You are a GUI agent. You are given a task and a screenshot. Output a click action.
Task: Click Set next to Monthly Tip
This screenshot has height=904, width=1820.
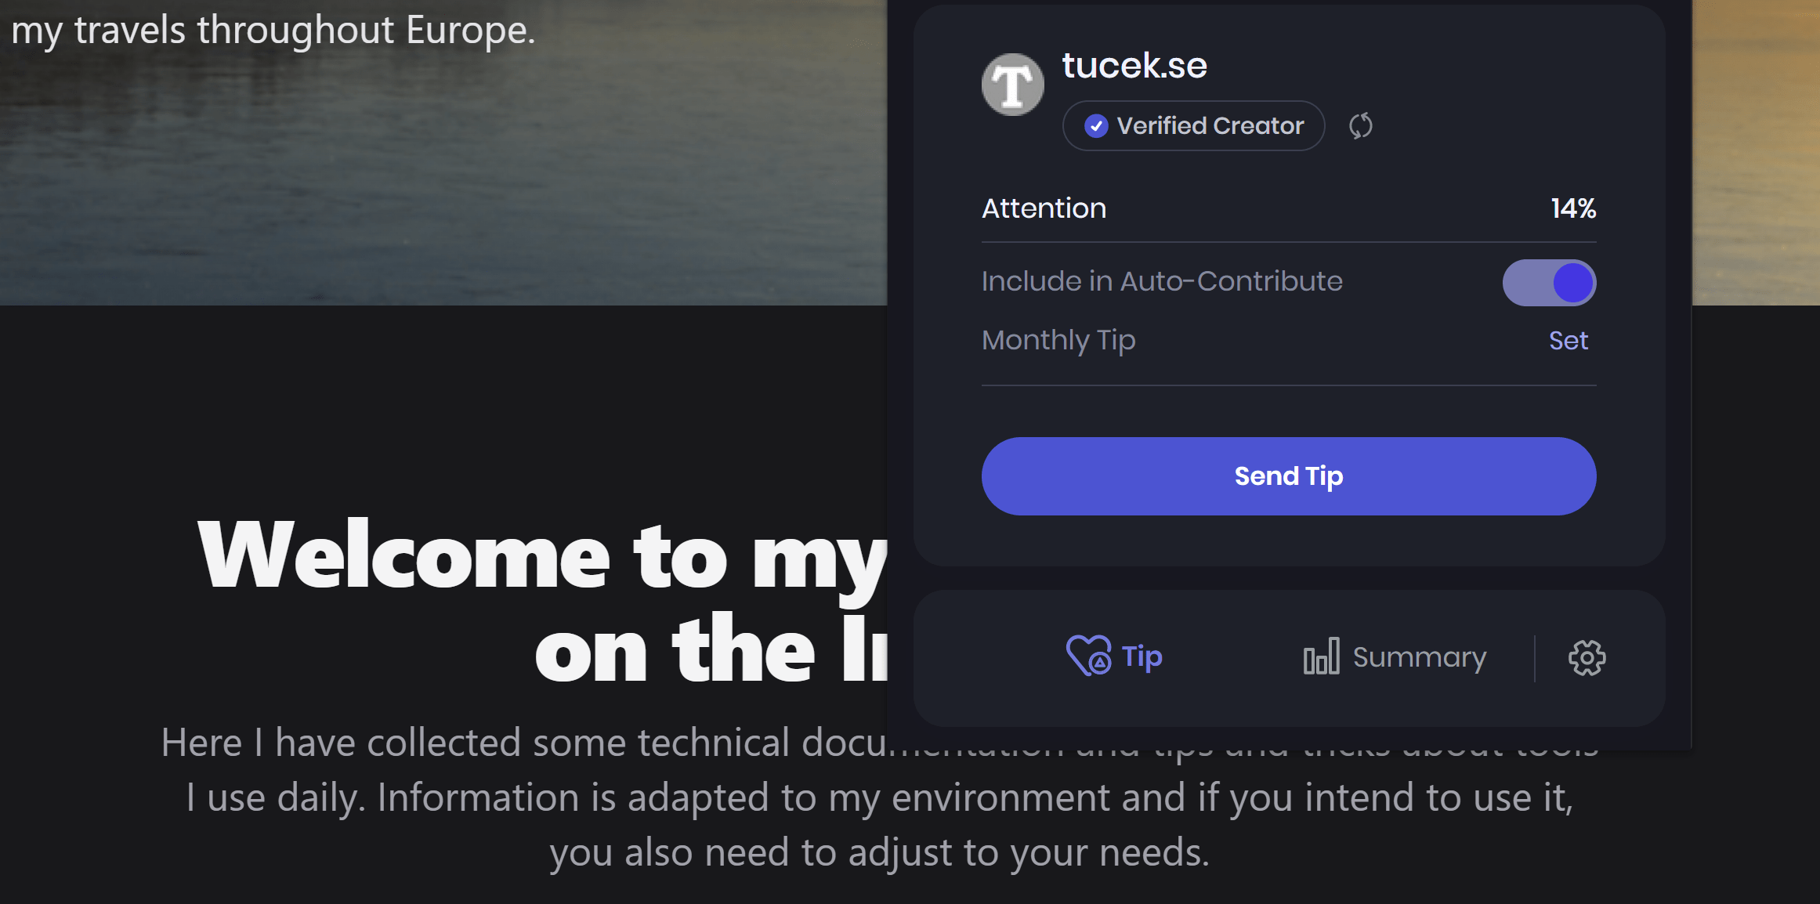1568,341
